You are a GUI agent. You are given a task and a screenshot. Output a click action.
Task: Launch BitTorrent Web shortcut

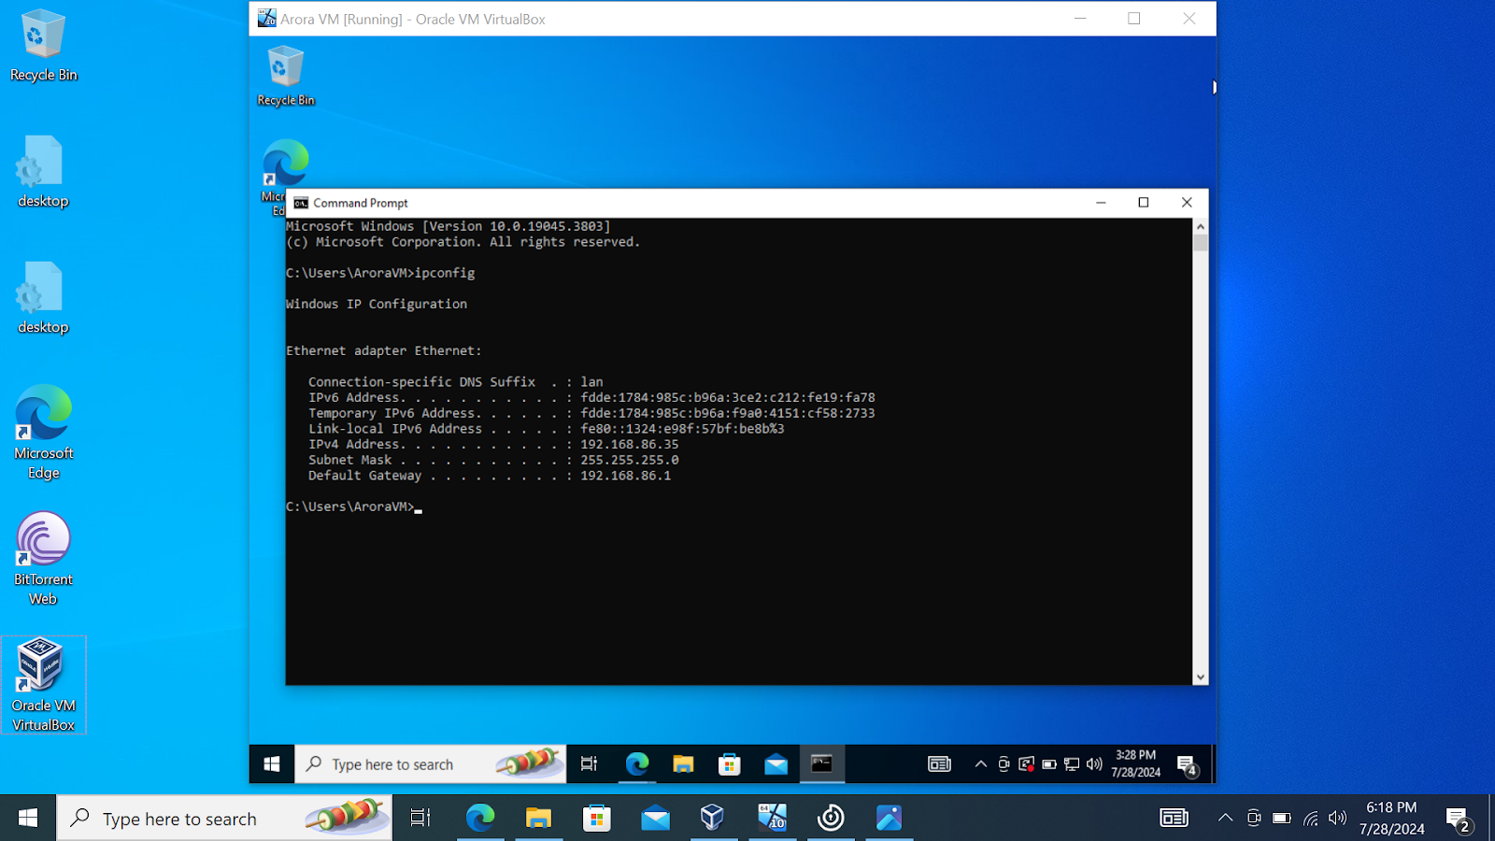pyautogui.click(x=43, y=559)
